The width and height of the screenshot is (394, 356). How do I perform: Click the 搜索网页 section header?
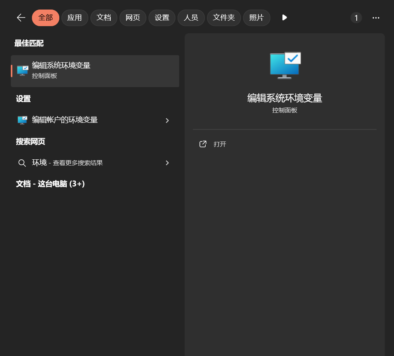[x=31, y=141]
